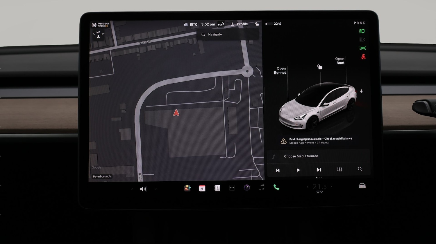436x244 pixels.
Task: Open the calendar app icon
Action: (202, 188)
